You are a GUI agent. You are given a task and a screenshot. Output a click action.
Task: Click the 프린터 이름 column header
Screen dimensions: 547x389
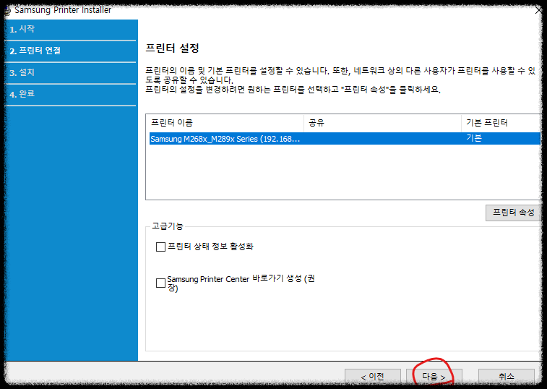(225, 123)
